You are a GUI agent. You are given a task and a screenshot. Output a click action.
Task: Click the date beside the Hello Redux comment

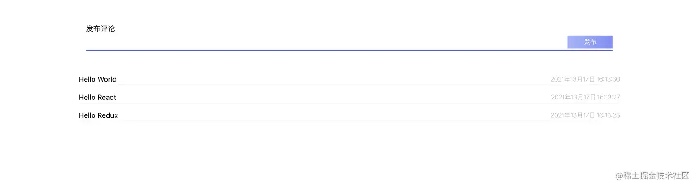pos(573,115)
